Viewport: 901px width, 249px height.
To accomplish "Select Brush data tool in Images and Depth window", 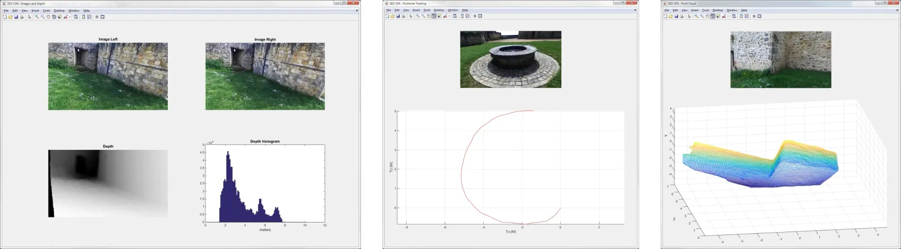I will coord(65,17).
